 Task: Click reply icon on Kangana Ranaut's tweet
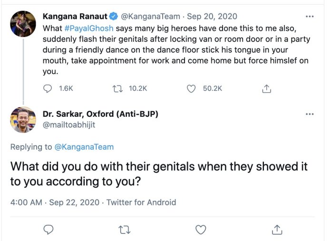coord(48,88)
